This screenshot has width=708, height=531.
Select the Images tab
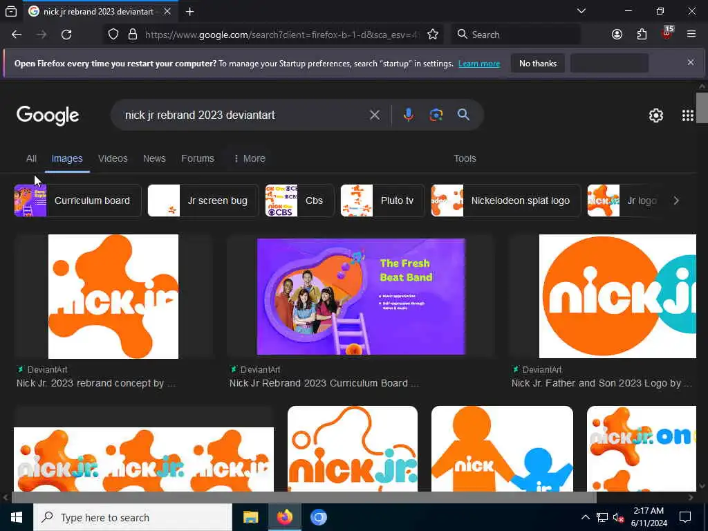point(67,158)
